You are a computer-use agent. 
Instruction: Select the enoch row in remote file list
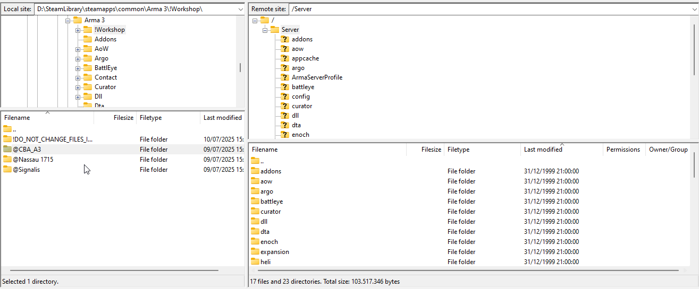pyautogui.click(x=470, y=242)
